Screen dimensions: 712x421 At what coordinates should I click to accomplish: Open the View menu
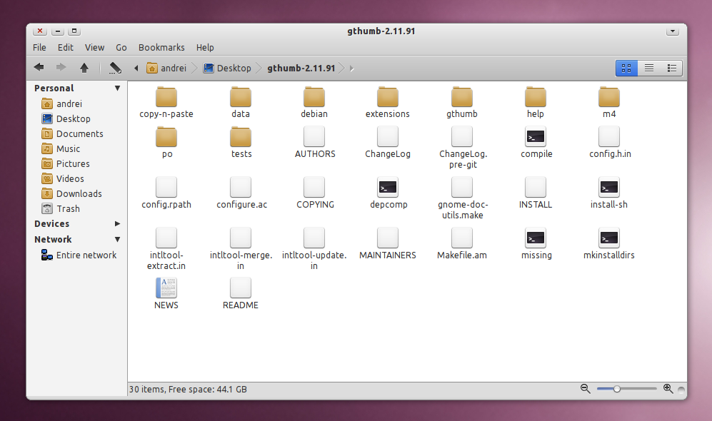click(x=94, y=47)
